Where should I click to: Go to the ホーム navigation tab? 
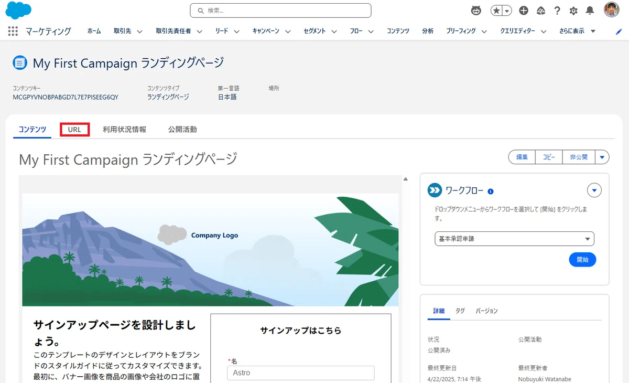point(94,31)
